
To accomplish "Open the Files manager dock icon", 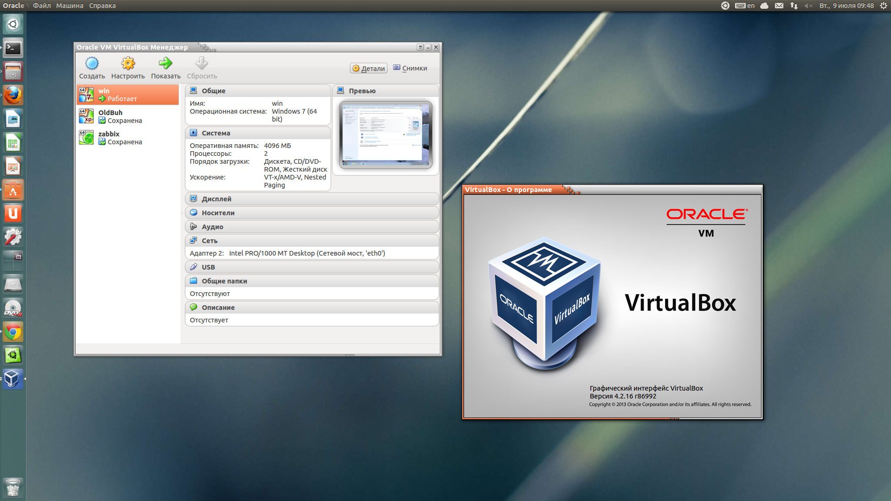I will click(13, 71).
